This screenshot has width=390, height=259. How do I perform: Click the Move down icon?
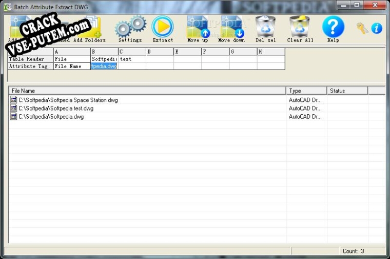(x=231, y=28)
